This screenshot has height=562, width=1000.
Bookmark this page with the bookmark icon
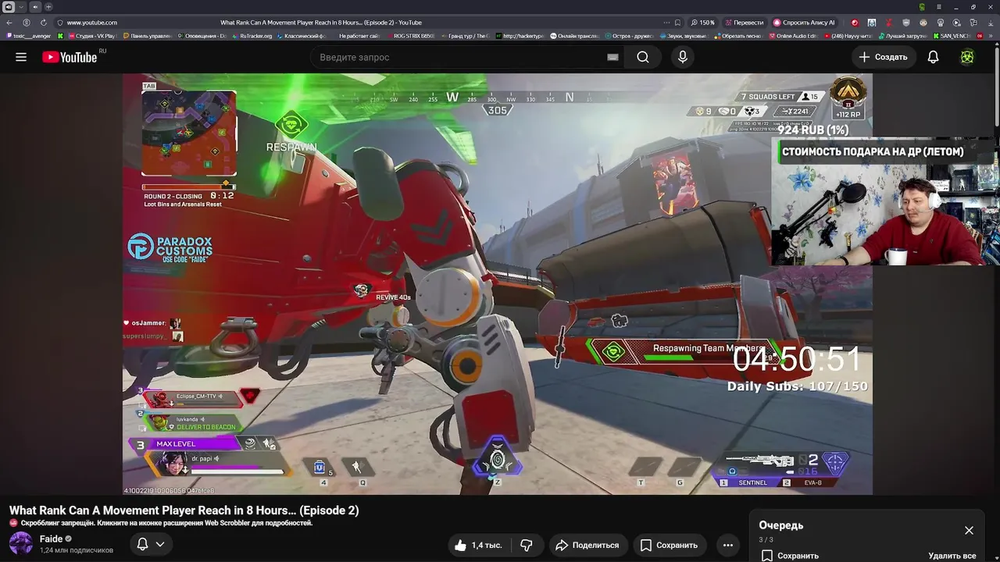click(x=677, y=23)
